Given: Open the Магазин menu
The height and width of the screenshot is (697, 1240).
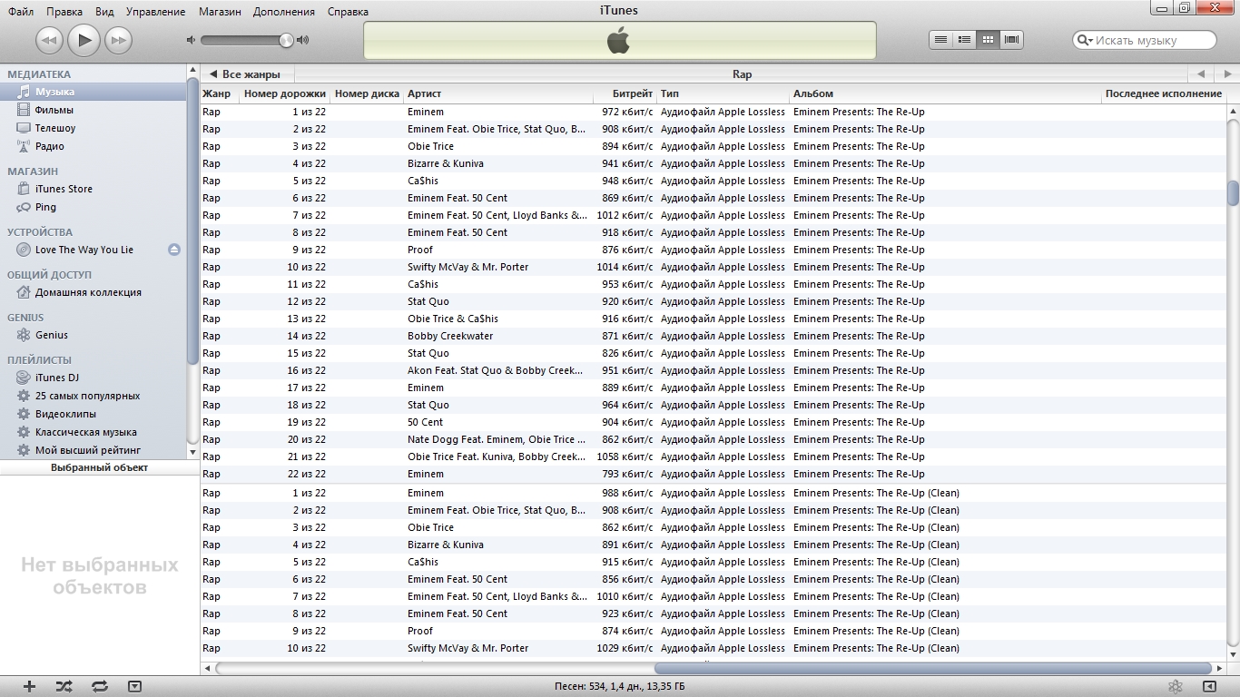Looking at the screenshot, I should (218, 12).
